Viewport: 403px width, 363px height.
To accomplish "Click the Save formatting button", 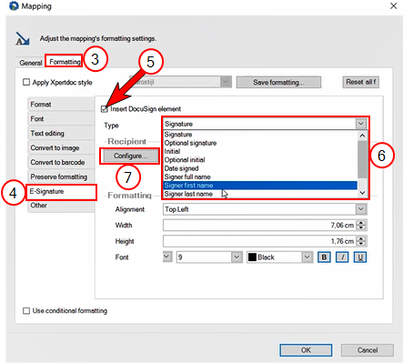I will coord(278,82).
